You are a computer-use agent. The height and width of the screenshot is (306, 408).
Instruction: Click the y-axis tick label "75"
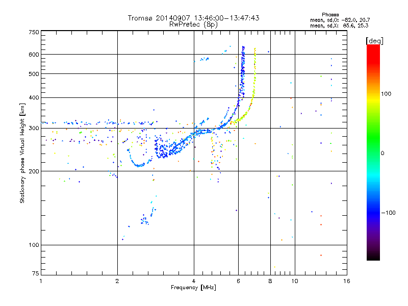(x=36, y=273)
